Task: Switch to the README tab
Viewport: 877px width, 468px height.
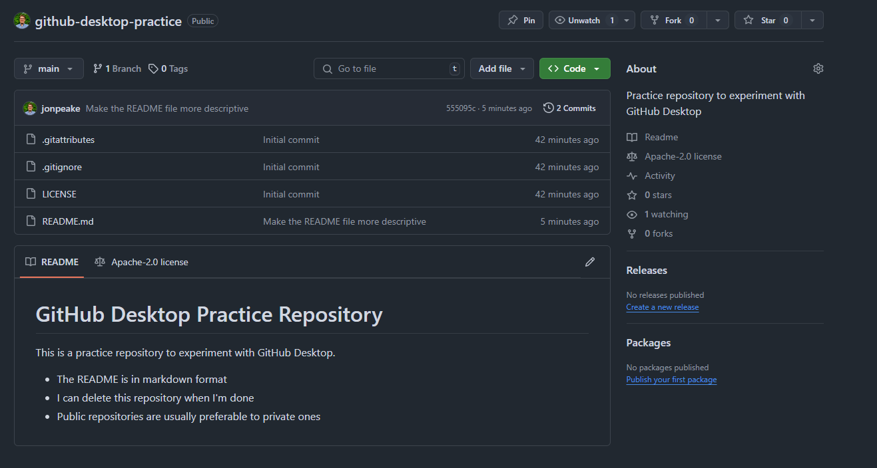Action: point(52,262)
